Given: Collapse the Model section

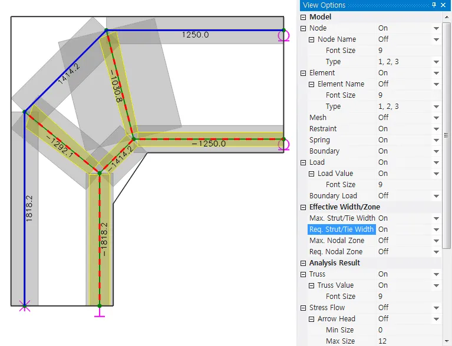Looking at the screenshot, I should point(303,17).
